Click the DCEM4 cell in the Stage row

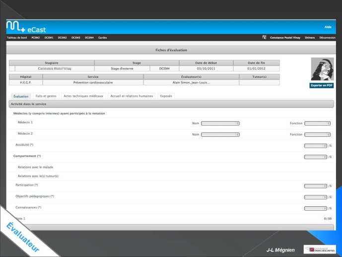tap(164, 69)
